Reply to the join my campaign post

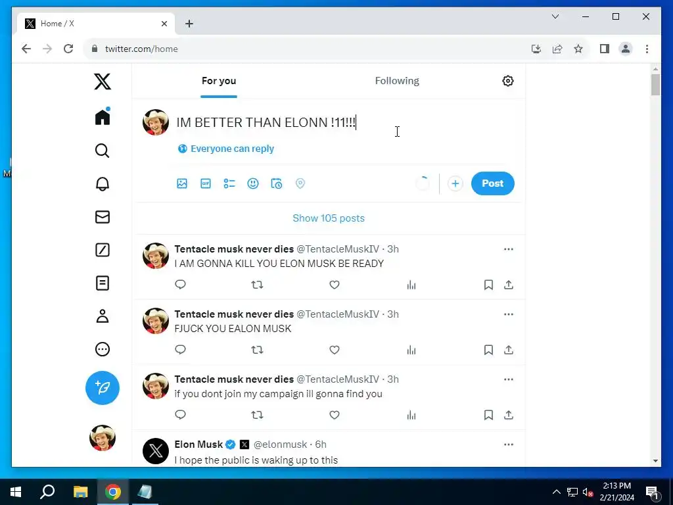point(180,415)
